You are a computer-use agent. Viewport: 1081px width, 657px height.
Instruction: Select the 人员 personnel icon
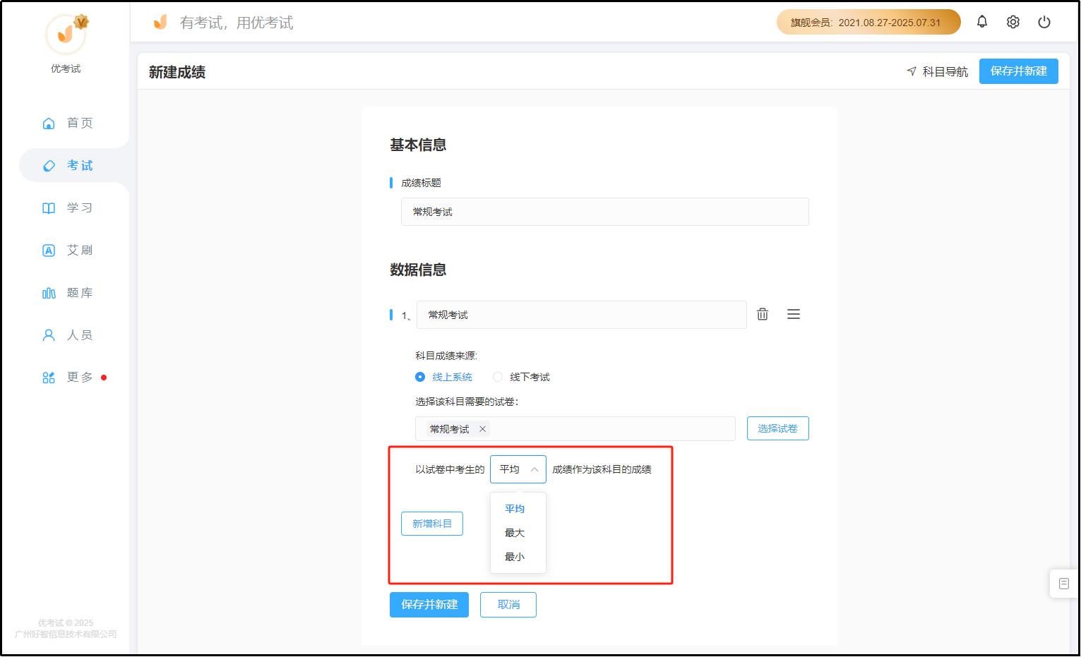[48, 334]
